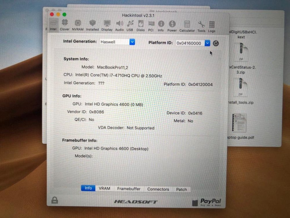290x218 pixels.
Task: Open the Calculator toolbar section
Action: [187, 27]
